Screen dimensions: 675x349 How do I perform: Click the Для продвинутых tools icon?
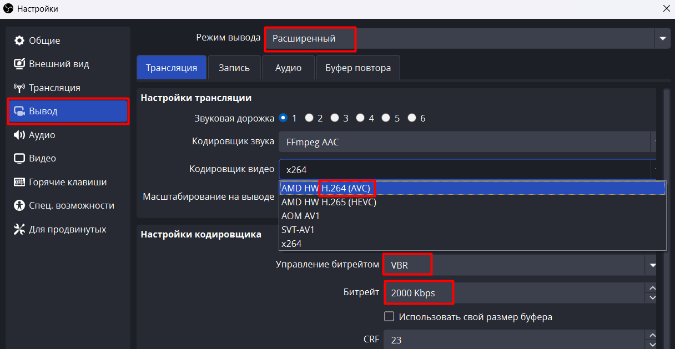(x=19, y=229)
